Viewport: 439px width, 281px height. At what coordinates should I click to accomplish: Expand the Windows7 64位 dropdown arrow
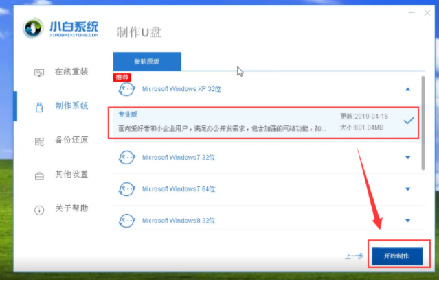(407, 189)
